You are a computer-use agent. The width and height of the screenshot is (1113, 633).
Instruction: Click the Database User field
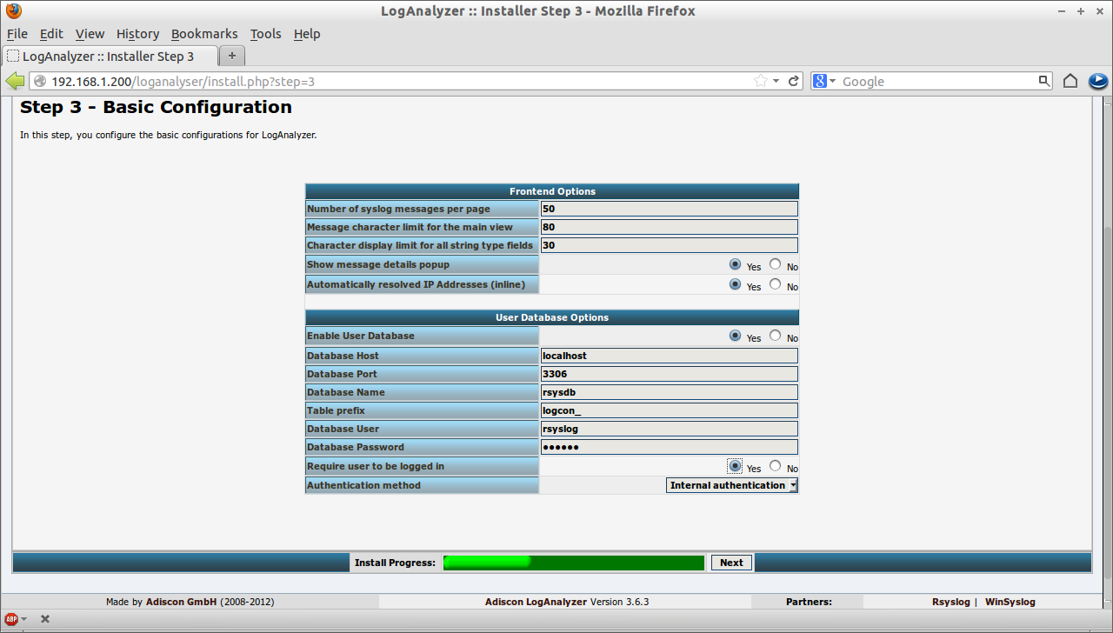pyautogui.click(x=669, y=429)
